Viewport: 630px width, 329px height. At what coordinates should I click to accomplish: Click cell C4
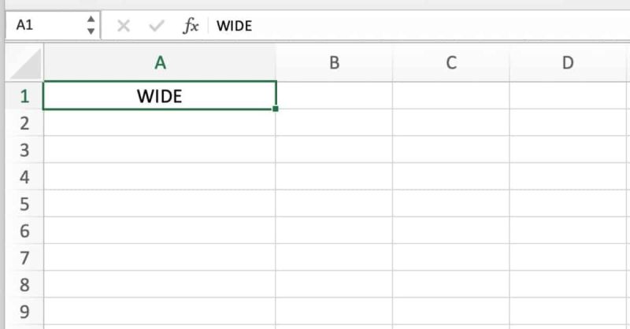point(450,176)
